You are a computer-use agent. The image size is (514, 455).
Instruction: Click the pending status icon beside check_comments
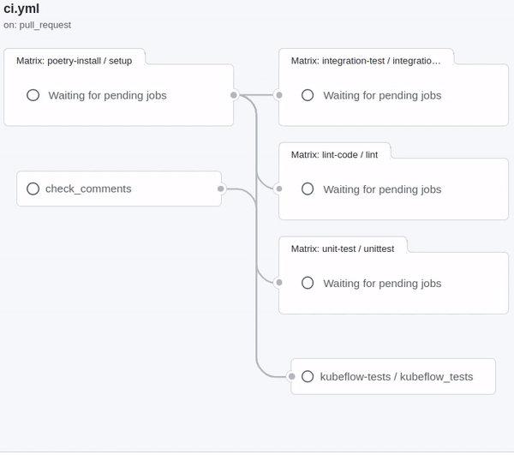[33, 189]
